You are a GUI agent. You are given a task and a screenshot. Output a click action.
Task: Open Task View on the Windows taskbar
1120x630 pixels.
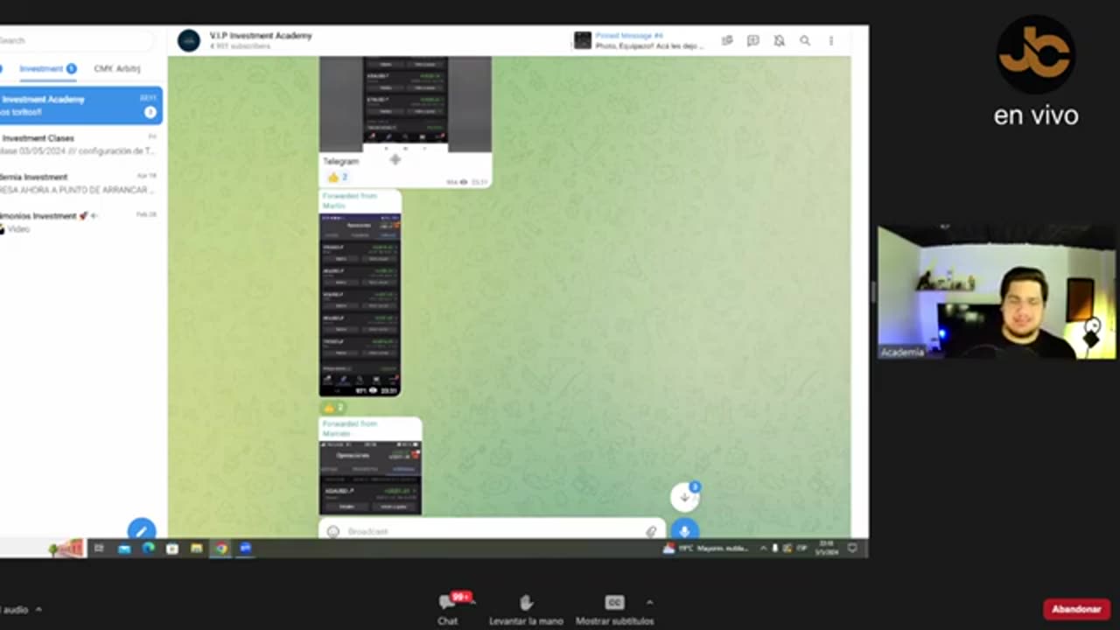coord(99,548)
